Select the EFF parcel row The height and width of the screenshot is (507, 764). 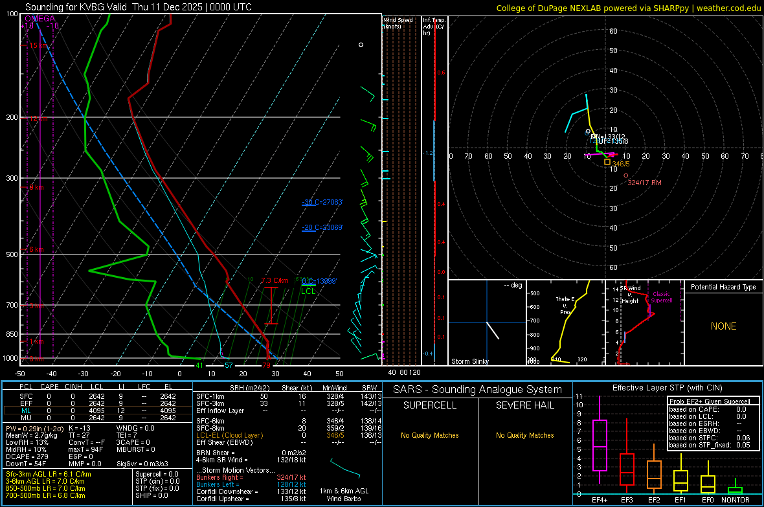98,403
